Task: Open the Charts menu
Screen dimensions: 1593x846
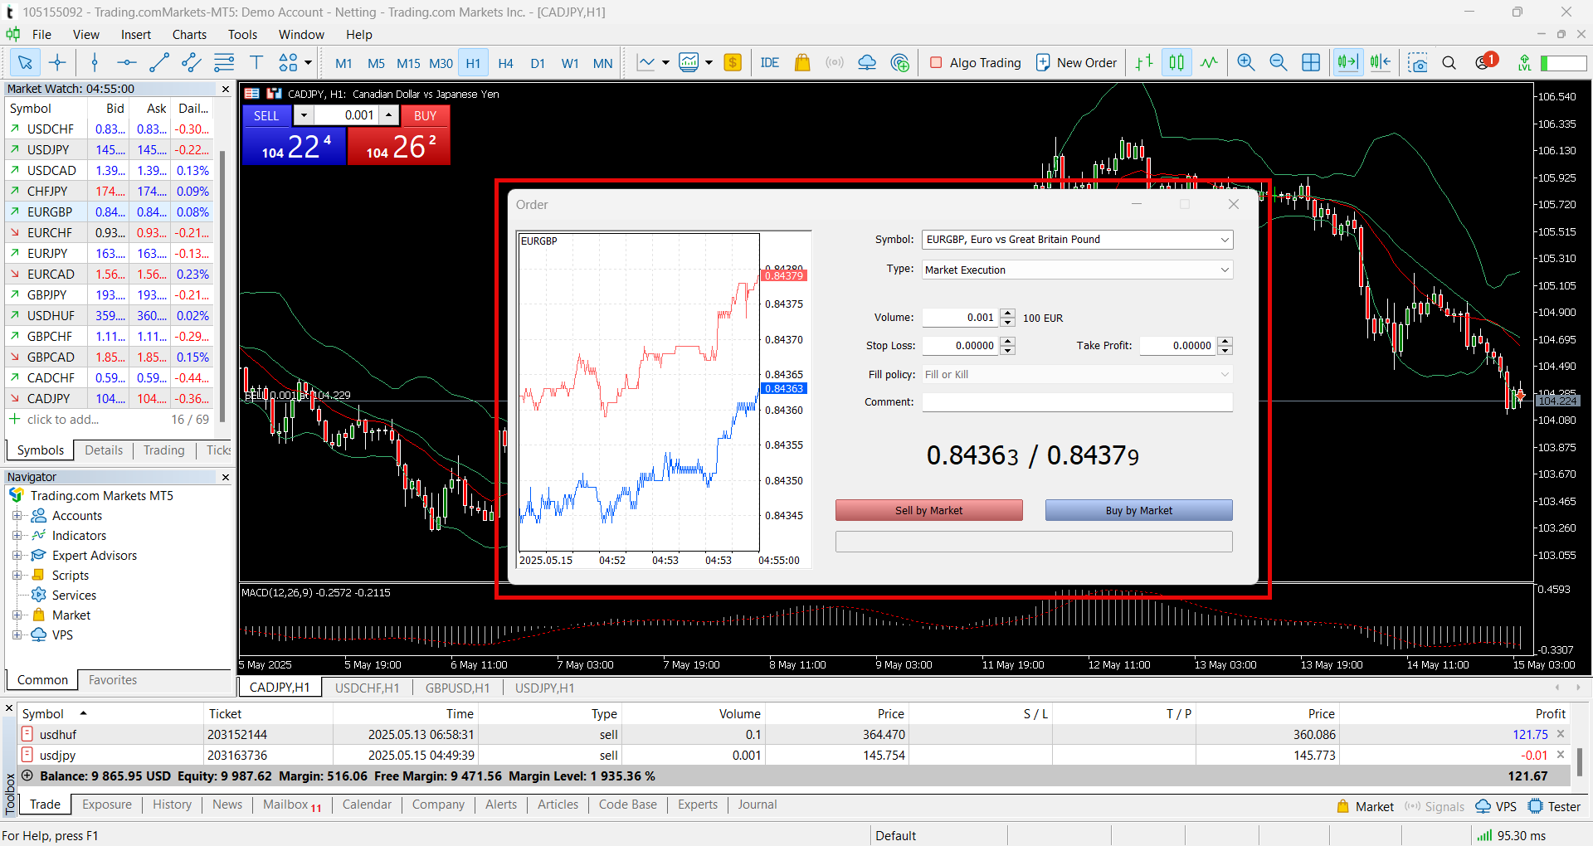Action: tap(189, 34)
